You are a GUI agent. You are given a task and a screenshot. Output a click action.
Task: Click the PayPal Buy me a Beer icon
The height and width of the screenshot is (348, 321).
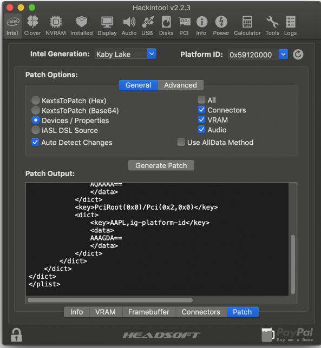click(287, 335)
